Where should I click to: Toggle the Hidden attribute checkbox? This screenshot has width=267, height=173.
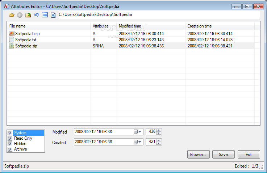(10, 144)
